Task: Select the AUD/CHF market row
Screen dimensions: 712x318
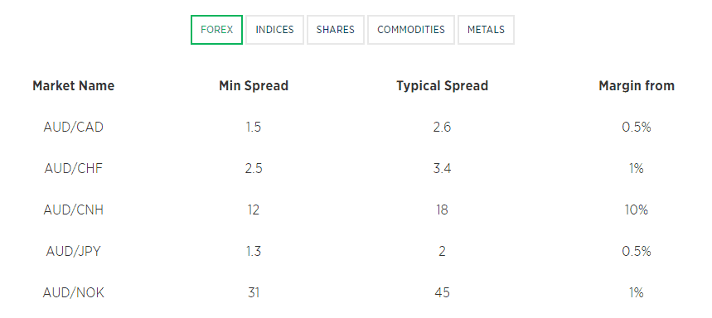Action: click(356, 169)
